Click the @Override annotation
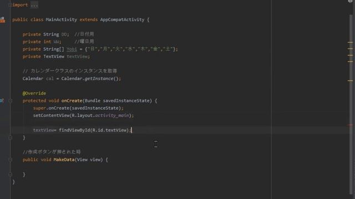 tap(34, 93)
